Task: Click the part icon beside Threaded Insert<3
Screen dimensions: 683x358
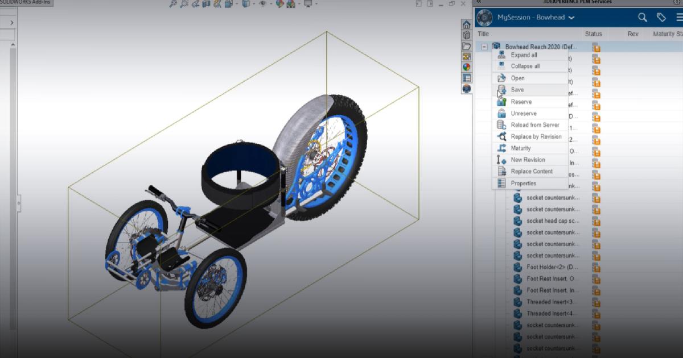Action: (x=517, y=302)
